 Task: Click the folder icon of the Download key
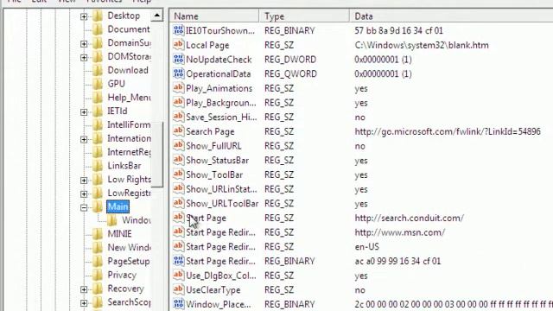(98, 70)
